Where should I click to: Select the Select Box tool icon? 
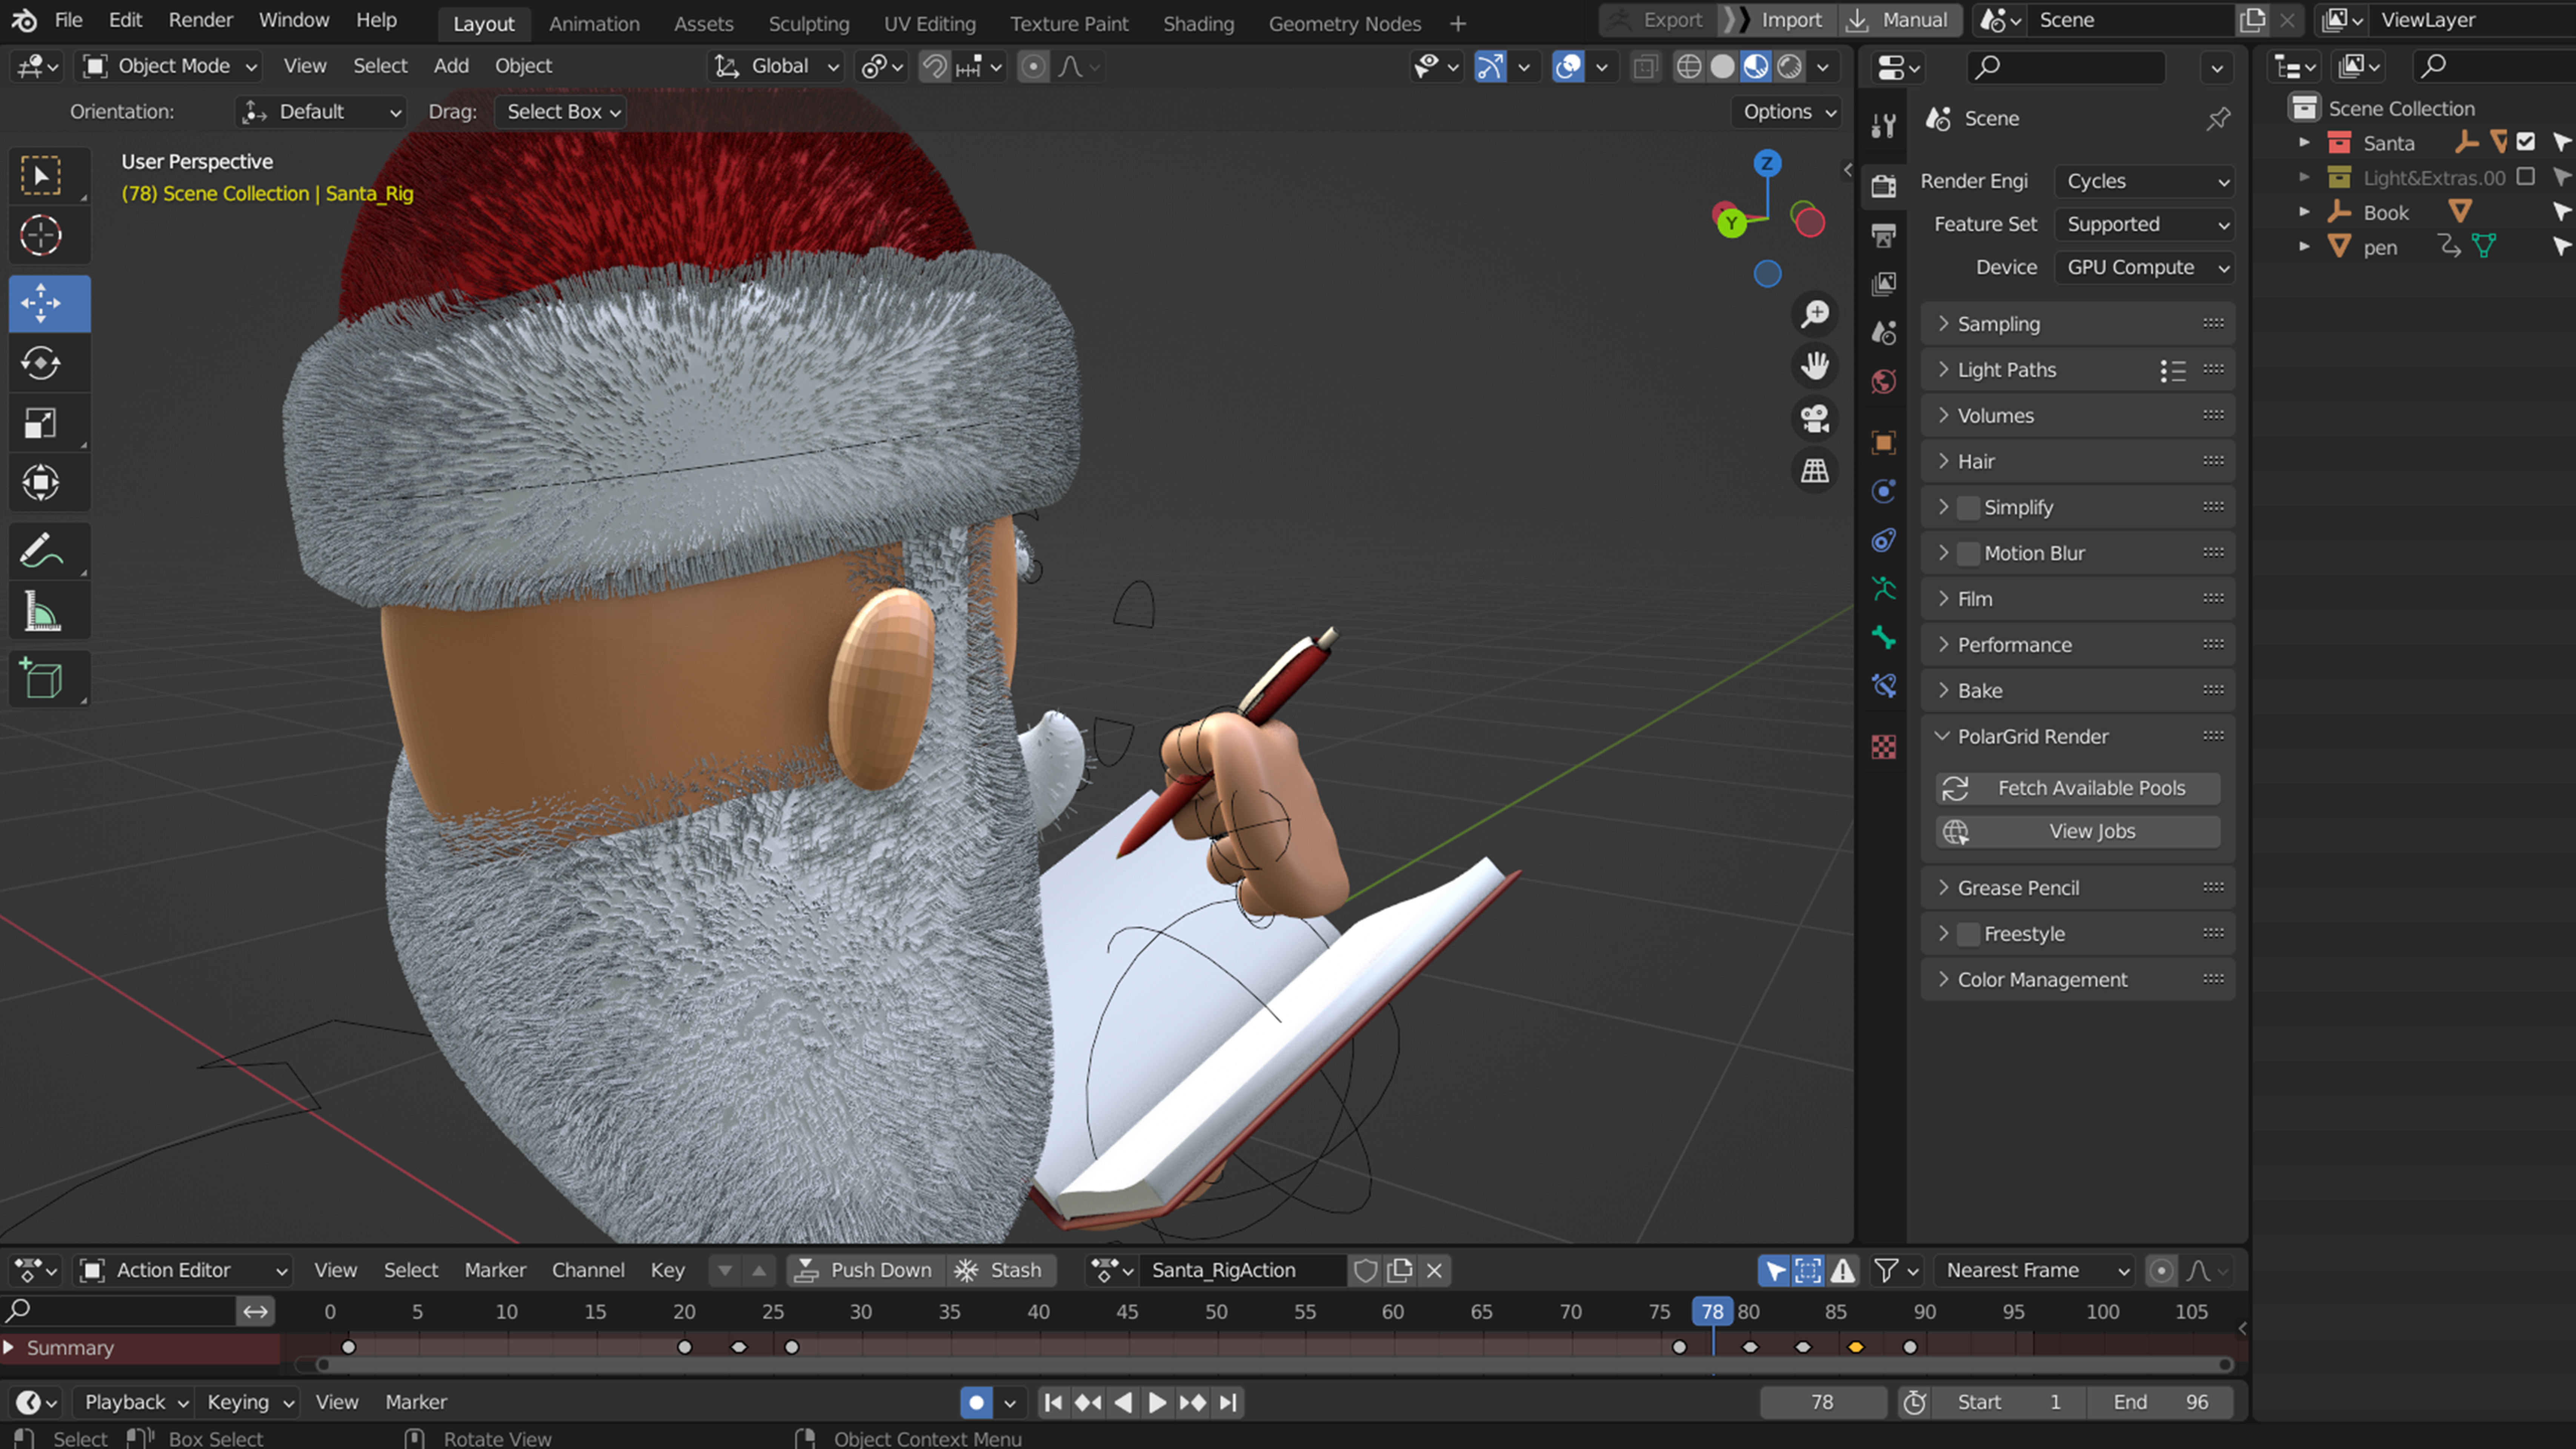click(41, 176)
